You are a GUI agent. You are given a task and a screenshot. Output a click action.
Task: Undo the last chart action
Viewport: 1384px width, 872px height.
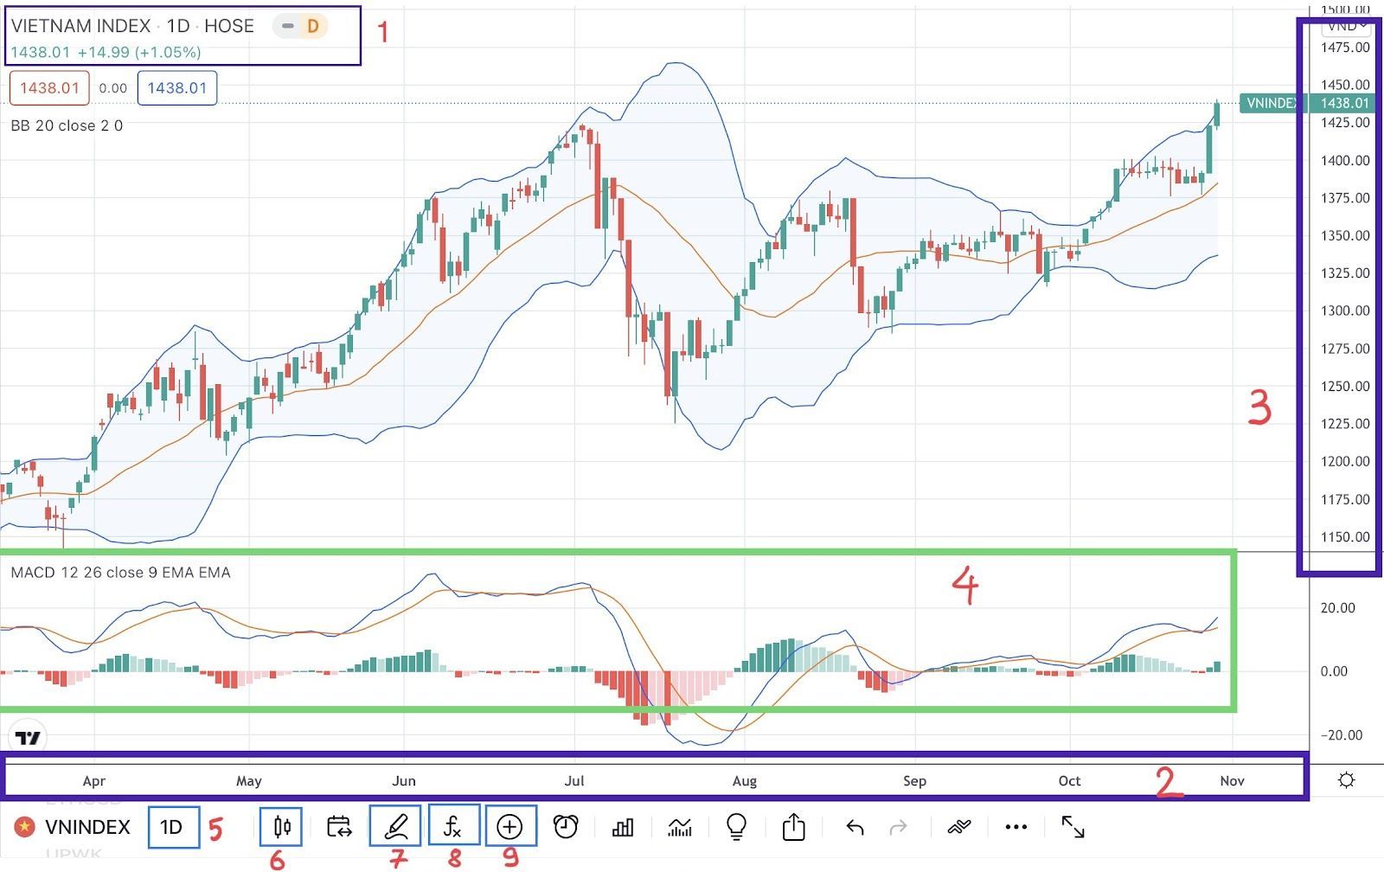click(x=855, y=827)
